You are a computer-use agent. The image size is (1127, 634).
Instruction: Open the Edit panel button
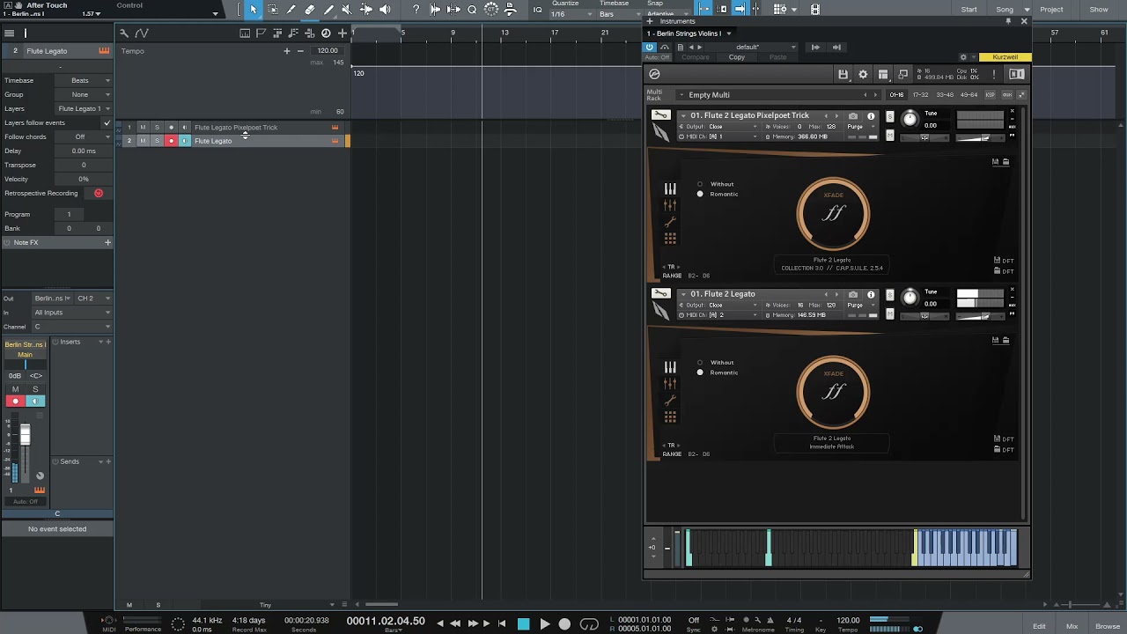click(1039, 626)
